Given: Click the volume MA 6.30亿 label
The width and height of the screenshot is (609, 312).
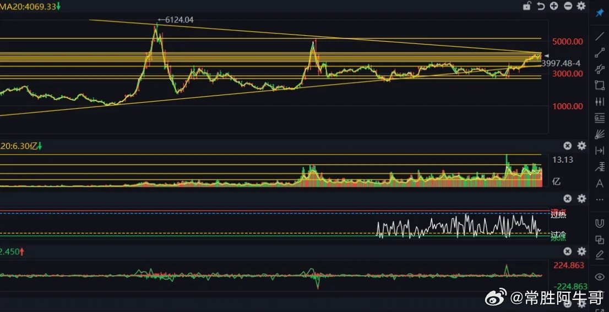Looking at the screenshot, I should (21, 146).
